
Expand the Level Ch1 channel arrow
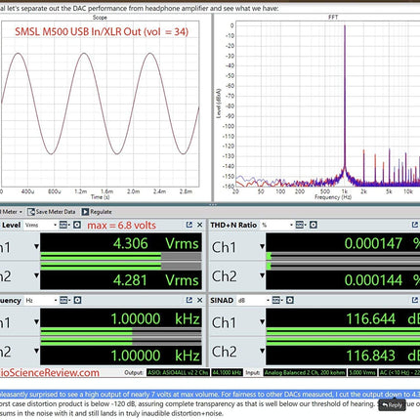coord(36,247)
